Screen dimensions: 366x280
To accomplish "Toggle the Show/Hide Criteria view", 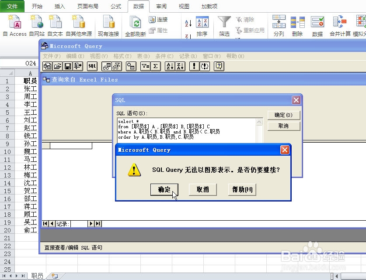I will tap(116, 66).
